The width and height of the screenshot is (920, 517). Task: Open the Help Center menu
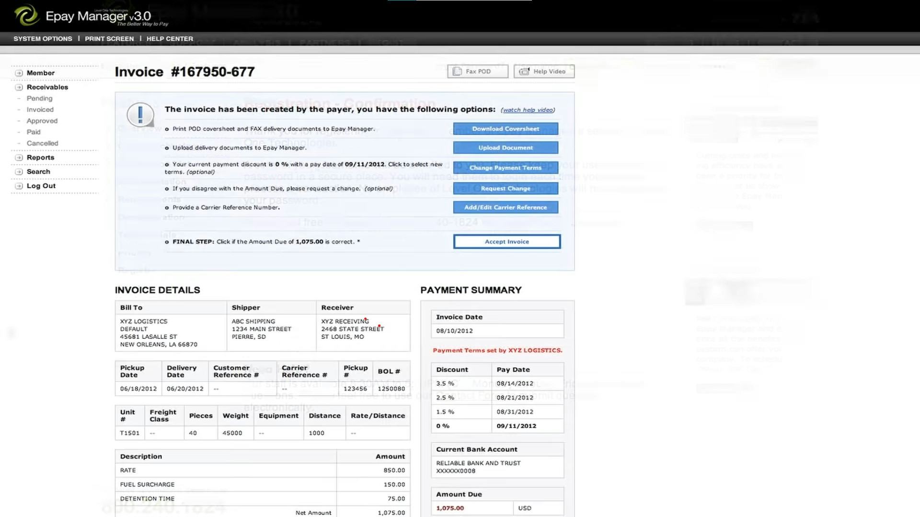point(170,39)
